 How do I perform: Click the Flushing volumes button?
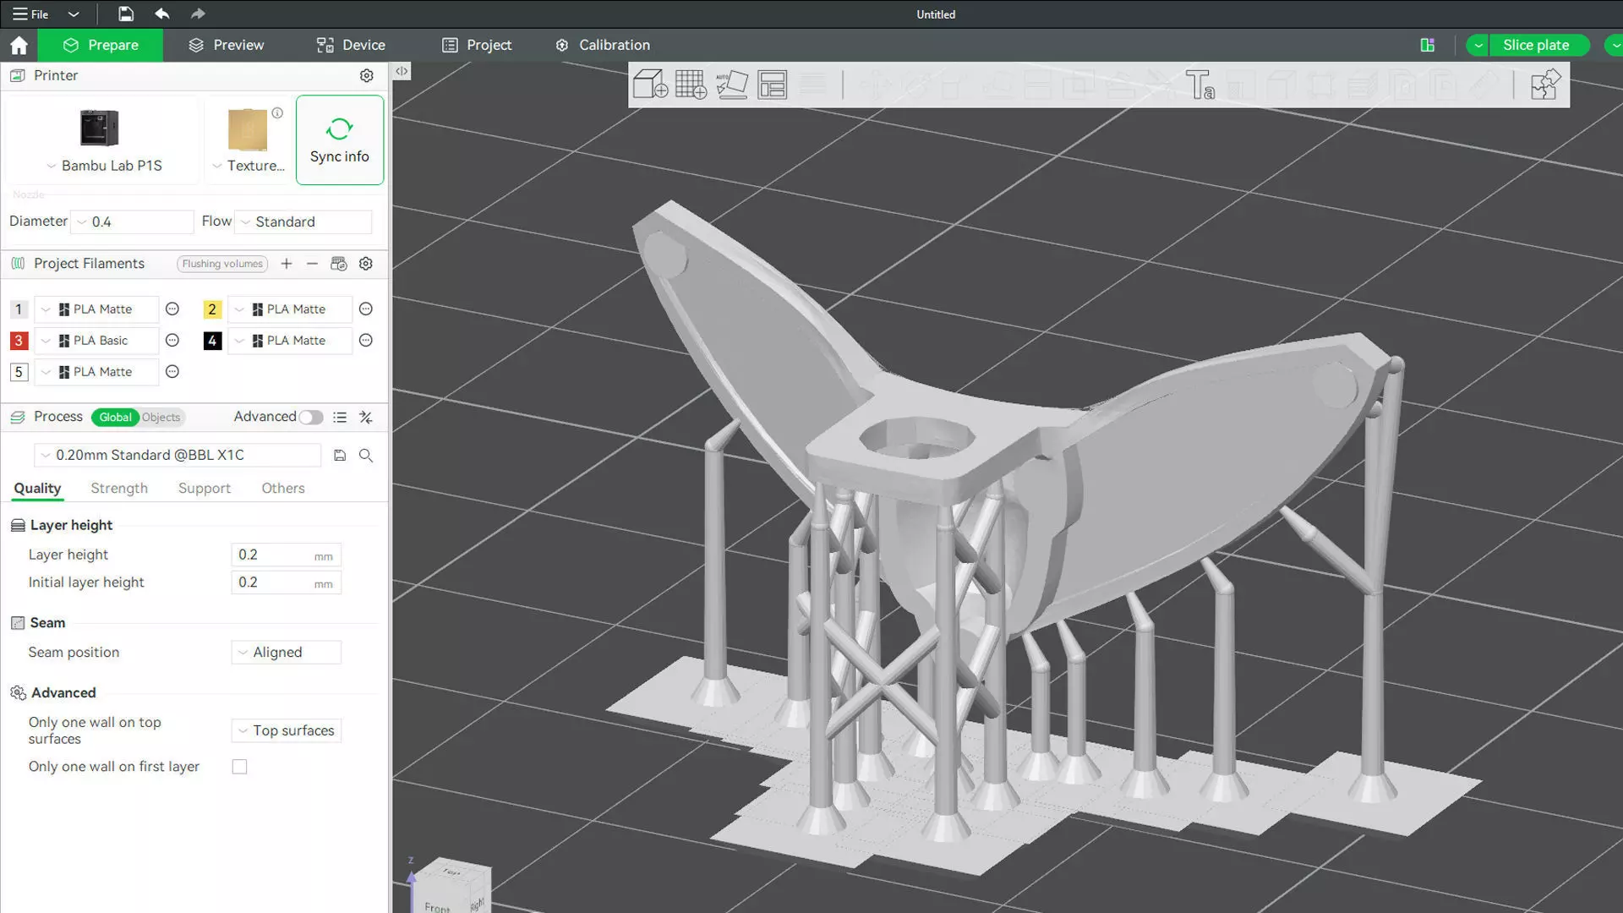coord(222,264)
